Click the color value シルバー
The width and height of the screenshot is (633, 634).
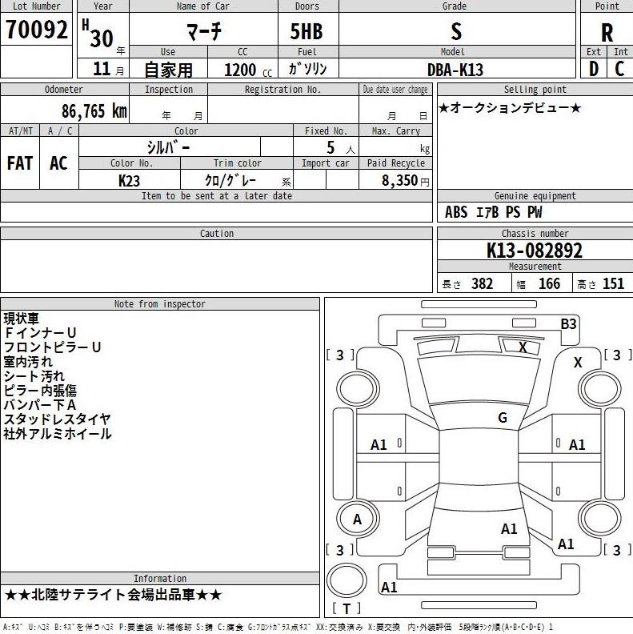click(x=169, y=147)
